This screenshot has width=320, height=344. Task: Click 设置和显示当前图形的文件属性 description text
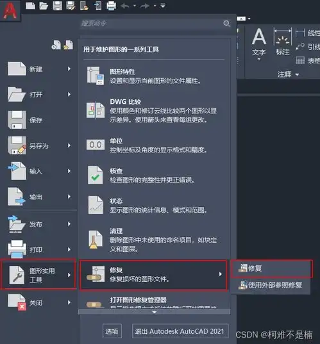point(155,81)
